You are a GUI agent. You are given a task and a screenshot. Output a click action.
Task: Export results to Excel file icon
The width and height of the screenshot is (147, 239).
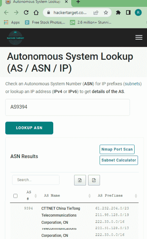click(x=80, y=180)
